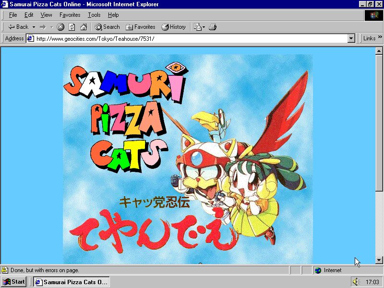Click the Internet zone globe icon
The image size is (384, 288).
(x=318, y=270)
